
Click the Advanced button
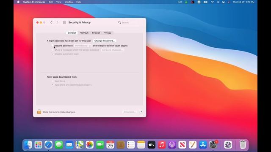pos(129,112)
